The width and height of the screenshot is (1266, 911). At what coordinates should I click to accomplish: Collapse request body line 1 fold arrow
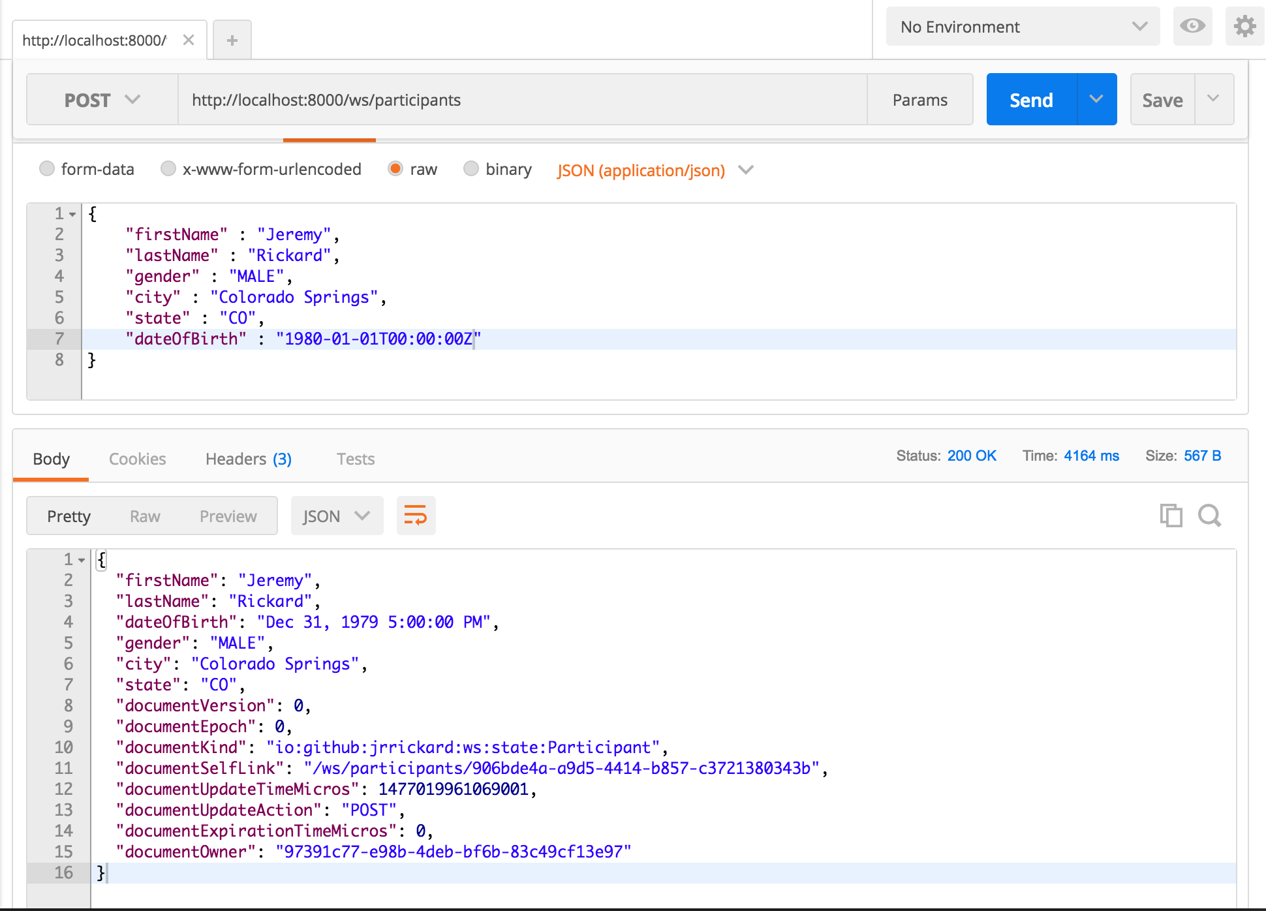pos(72,214)
